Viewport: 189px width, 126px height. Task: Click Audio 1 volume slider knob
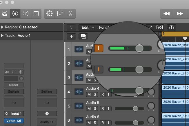point(139,48)
